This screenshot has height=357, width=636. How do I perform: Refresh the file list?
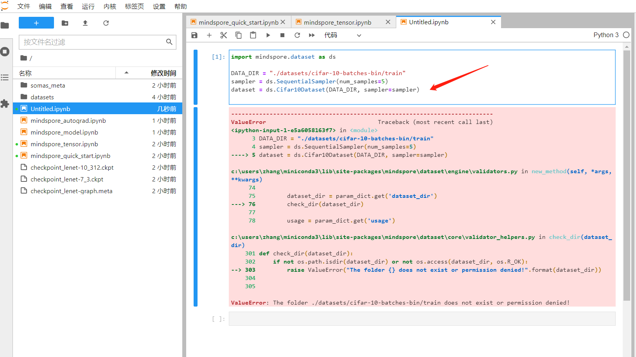[106, 23]
